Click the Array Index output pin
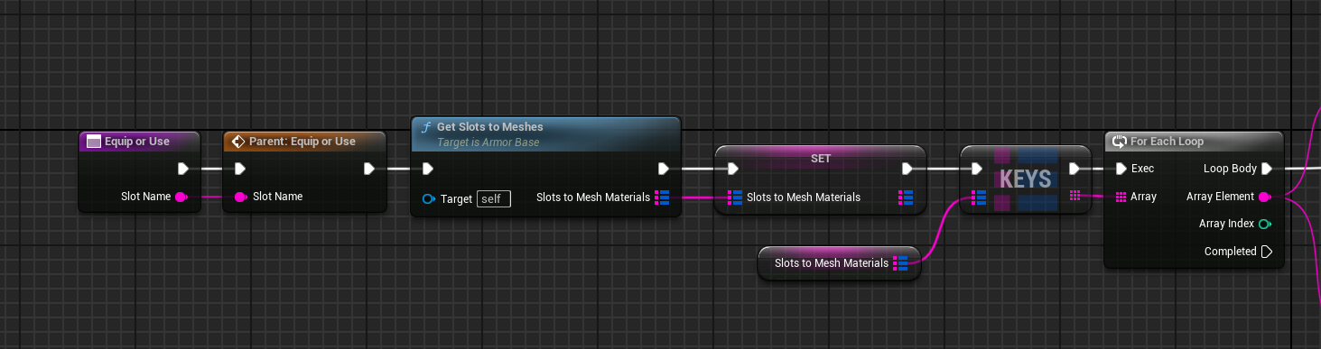Image resolution: width=1321 pixels, height=349 pixels. click(1265, 224)
